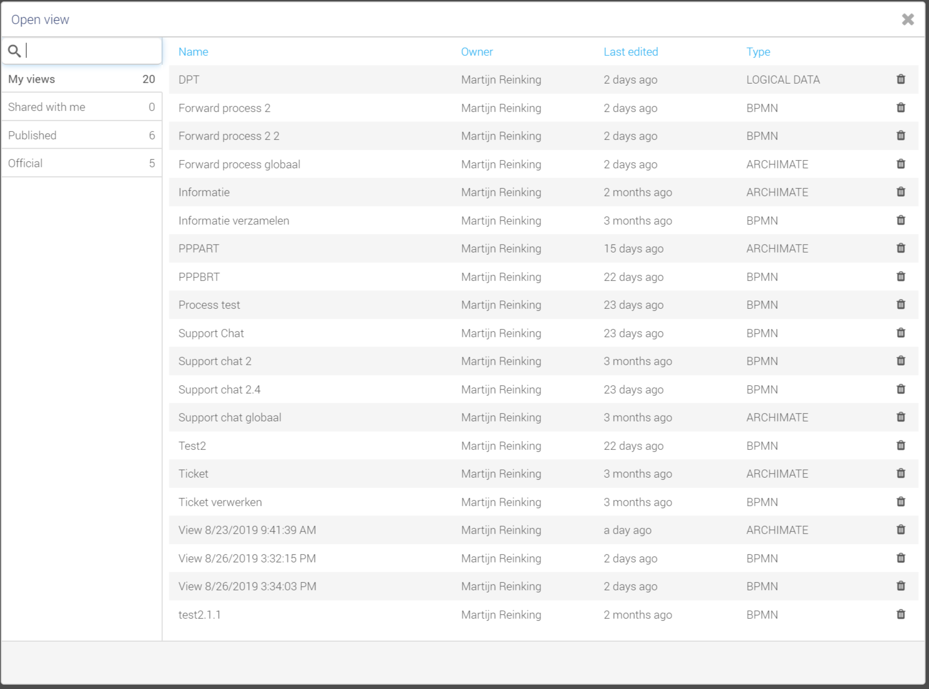This screenshot has height=689, width=929.
Task: Select the My views category
Action: tap(81, 79)
